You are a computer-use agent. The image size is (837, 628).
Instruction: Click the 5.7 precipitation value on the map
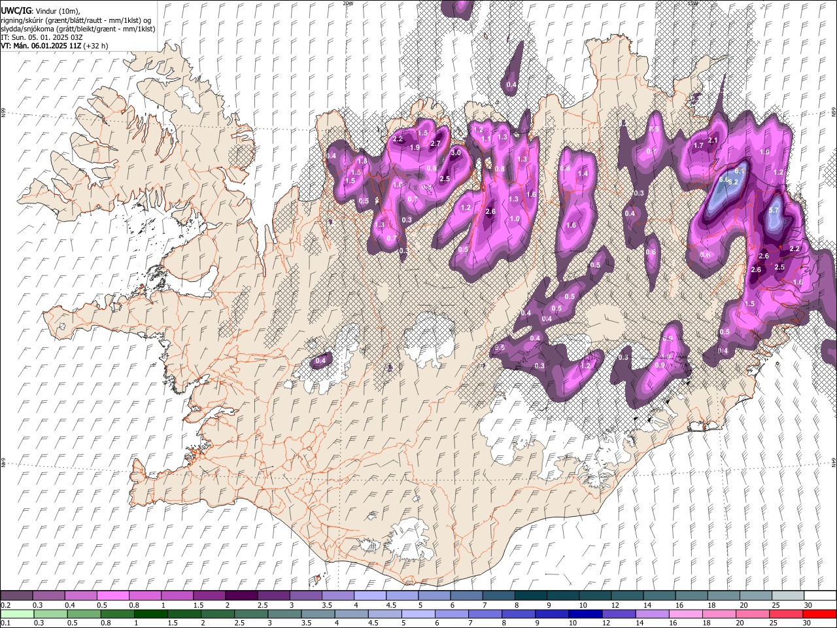click(x=774, y=210)
